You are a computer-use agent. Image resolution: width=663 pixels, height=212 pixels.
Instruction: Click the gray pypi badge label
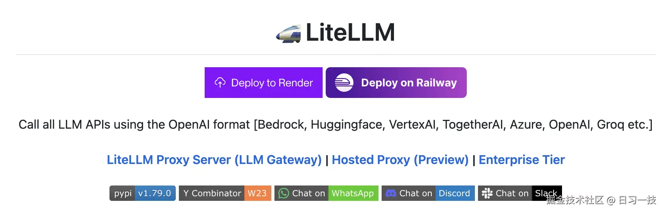coord(123,193)
